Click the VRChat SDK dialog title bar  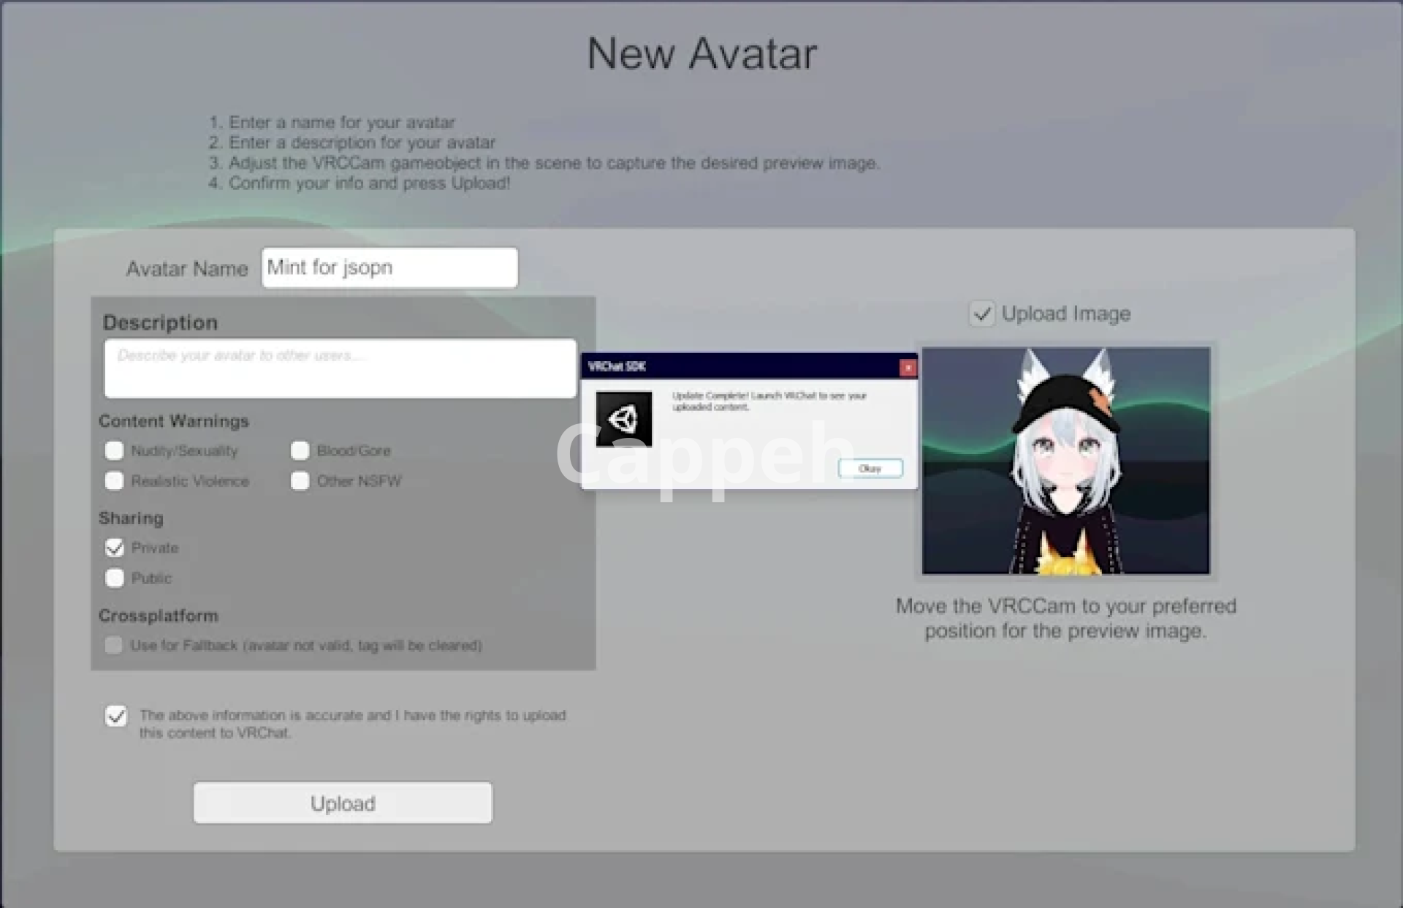point(738,367)
